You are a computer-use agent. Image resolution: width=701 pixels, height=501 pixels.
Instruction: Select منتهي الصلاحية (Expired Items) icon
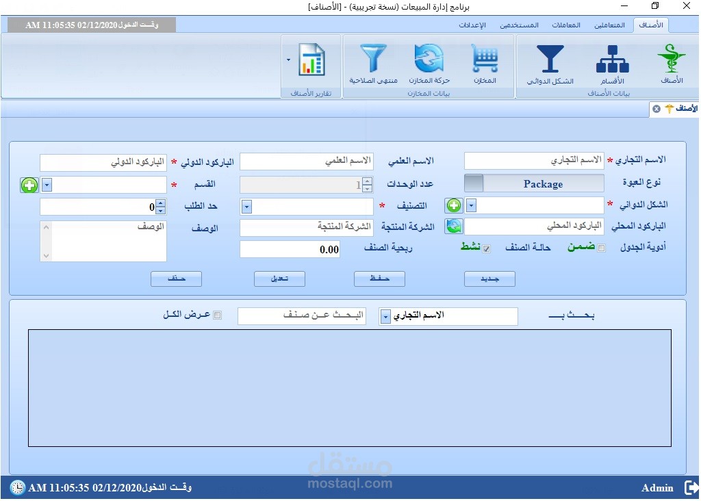pyautogui.click(x=373, y=62)
